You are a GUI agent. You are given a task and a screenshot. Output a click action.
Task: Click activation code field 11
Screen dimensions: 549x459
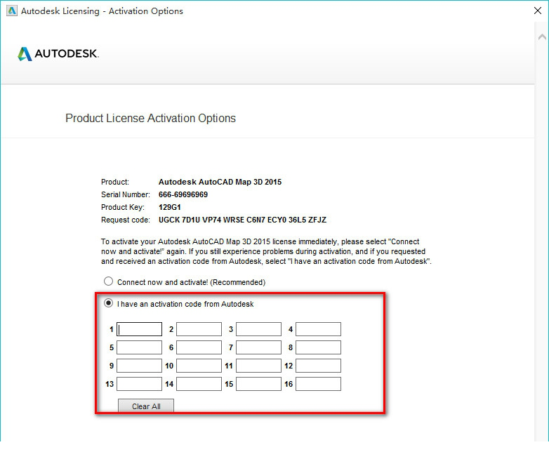(258, 366)
